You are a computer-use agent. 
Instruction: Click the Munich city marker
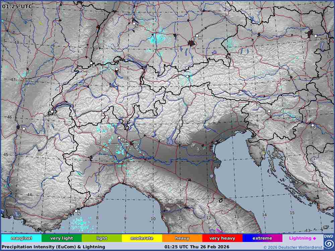pos(197,36)
